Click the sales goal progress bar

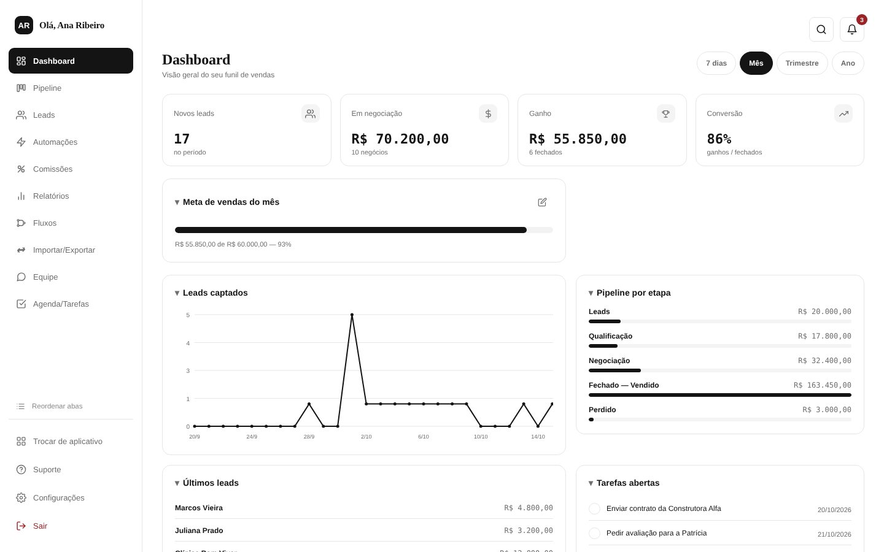click(364, 230)
